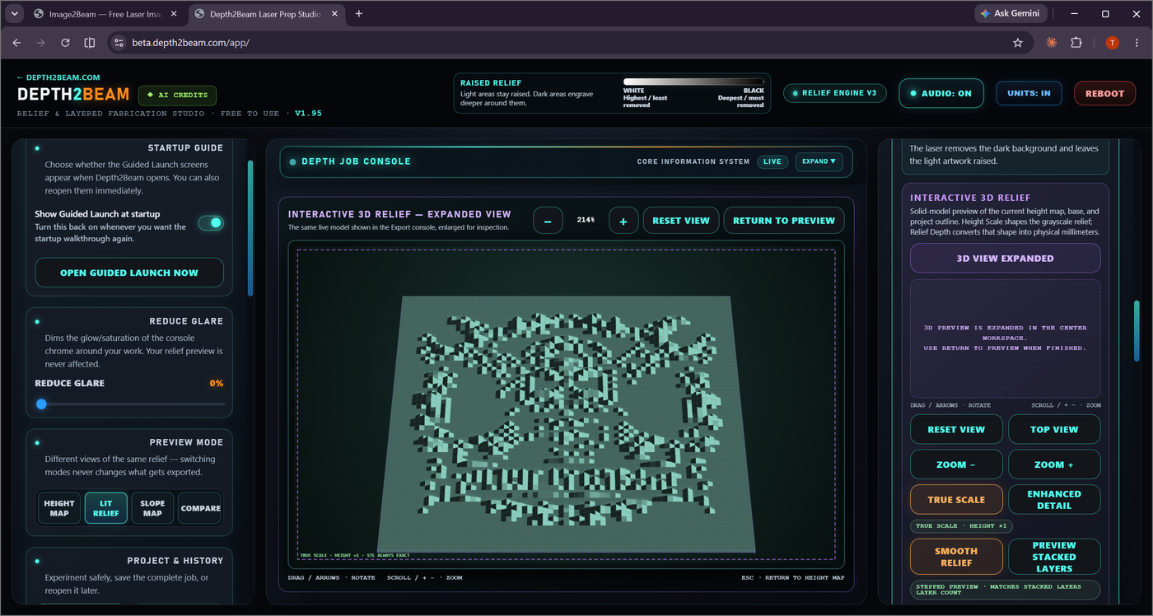
Task: Select HEIGHT MAP preview mode
Action: click(59, 508)
